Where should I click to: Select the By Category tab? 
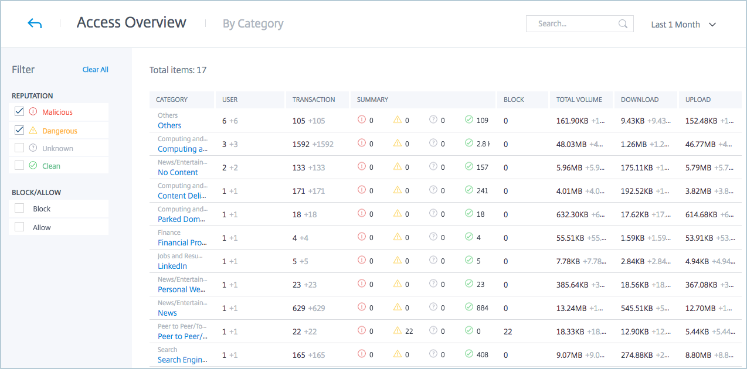coord(253,24)
